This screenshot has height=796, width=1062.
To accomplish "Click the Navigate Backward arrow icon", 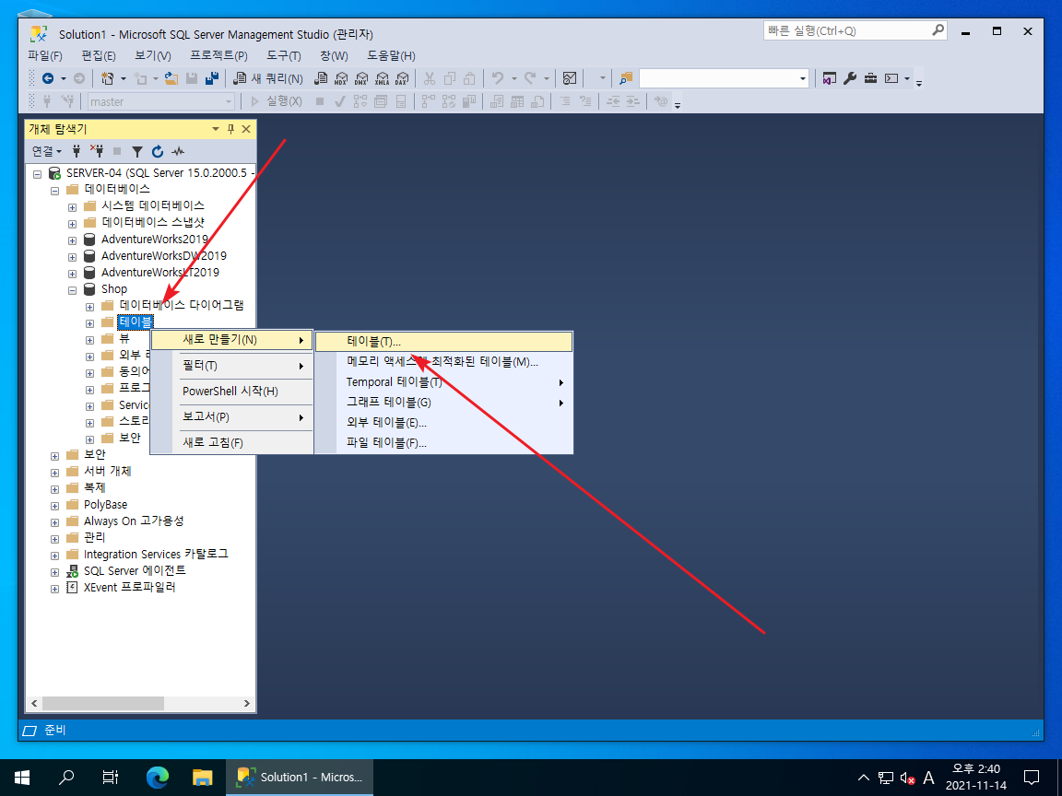I will [x=48, y=78].
